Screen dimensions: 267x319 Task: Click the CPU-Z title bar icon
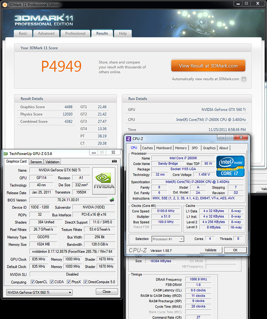pyautogui.click(x=128, y=139)
